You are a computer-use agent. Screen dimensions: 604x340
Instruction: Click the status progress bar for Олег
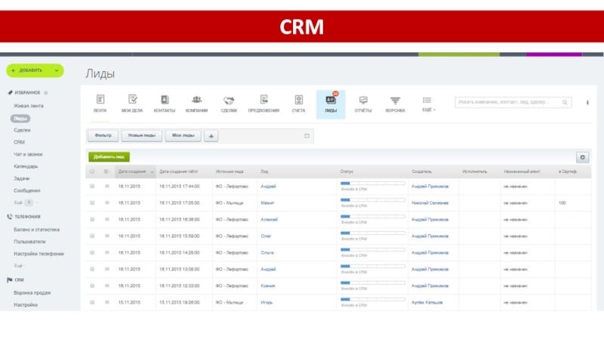[372, 233]
